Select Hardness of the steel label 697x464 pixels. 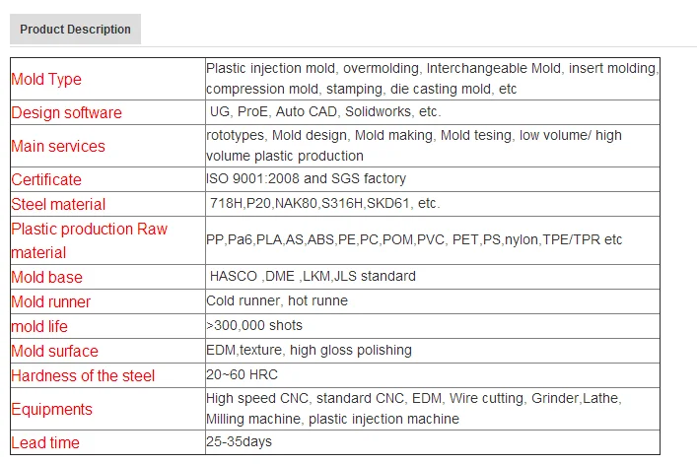click(83, 375)
